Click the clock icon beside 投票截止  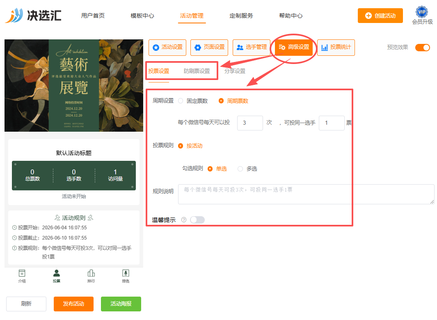(x=14, y=238)
